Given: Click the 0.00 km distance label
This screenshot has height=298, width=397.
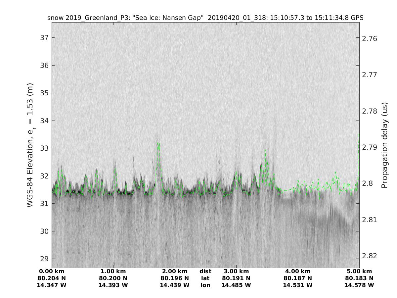Looking at the screenshot, I should point(52,272).
